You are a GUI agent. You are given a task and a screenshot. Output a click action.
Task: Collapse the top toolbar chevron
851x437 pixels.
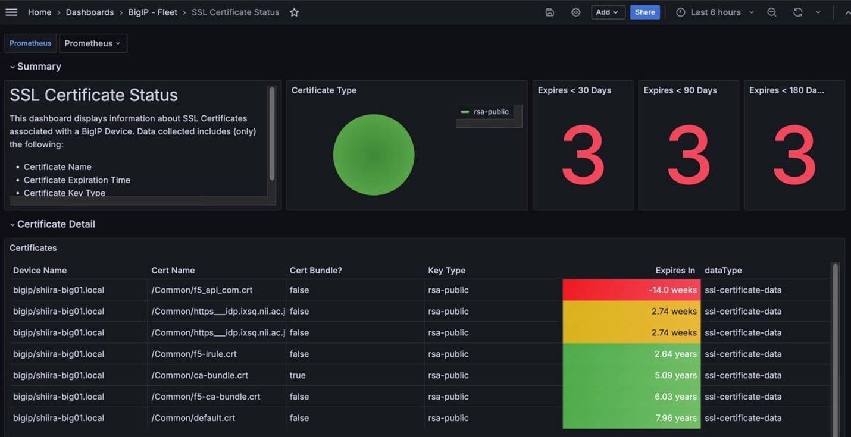coord(847,12)
